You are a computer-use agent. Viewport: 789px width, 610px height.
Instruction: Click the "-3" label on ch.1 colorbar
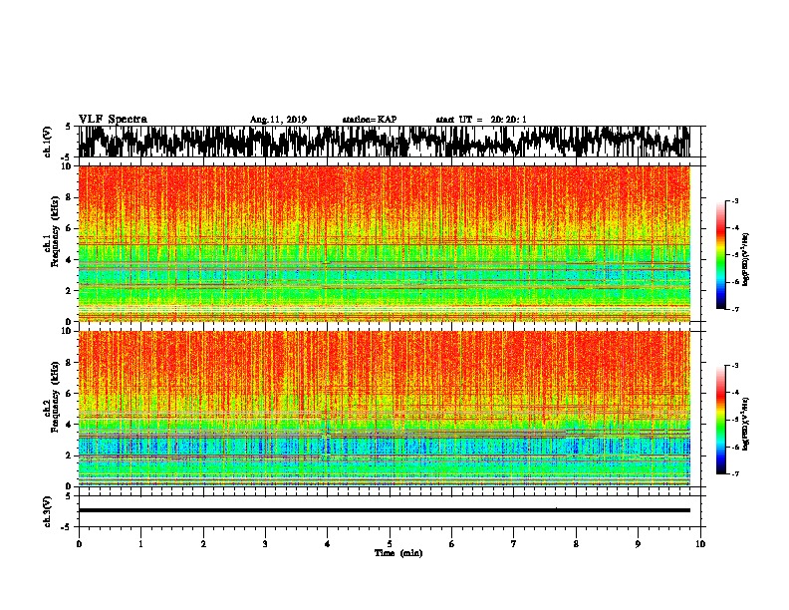click(x=735, y=200)
